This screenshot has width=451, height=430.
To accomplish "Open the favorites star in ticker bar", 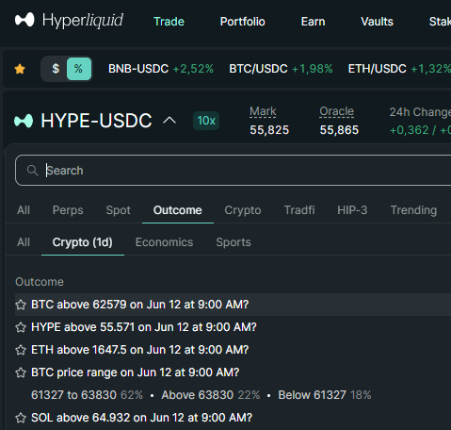I will click(20, 69).
